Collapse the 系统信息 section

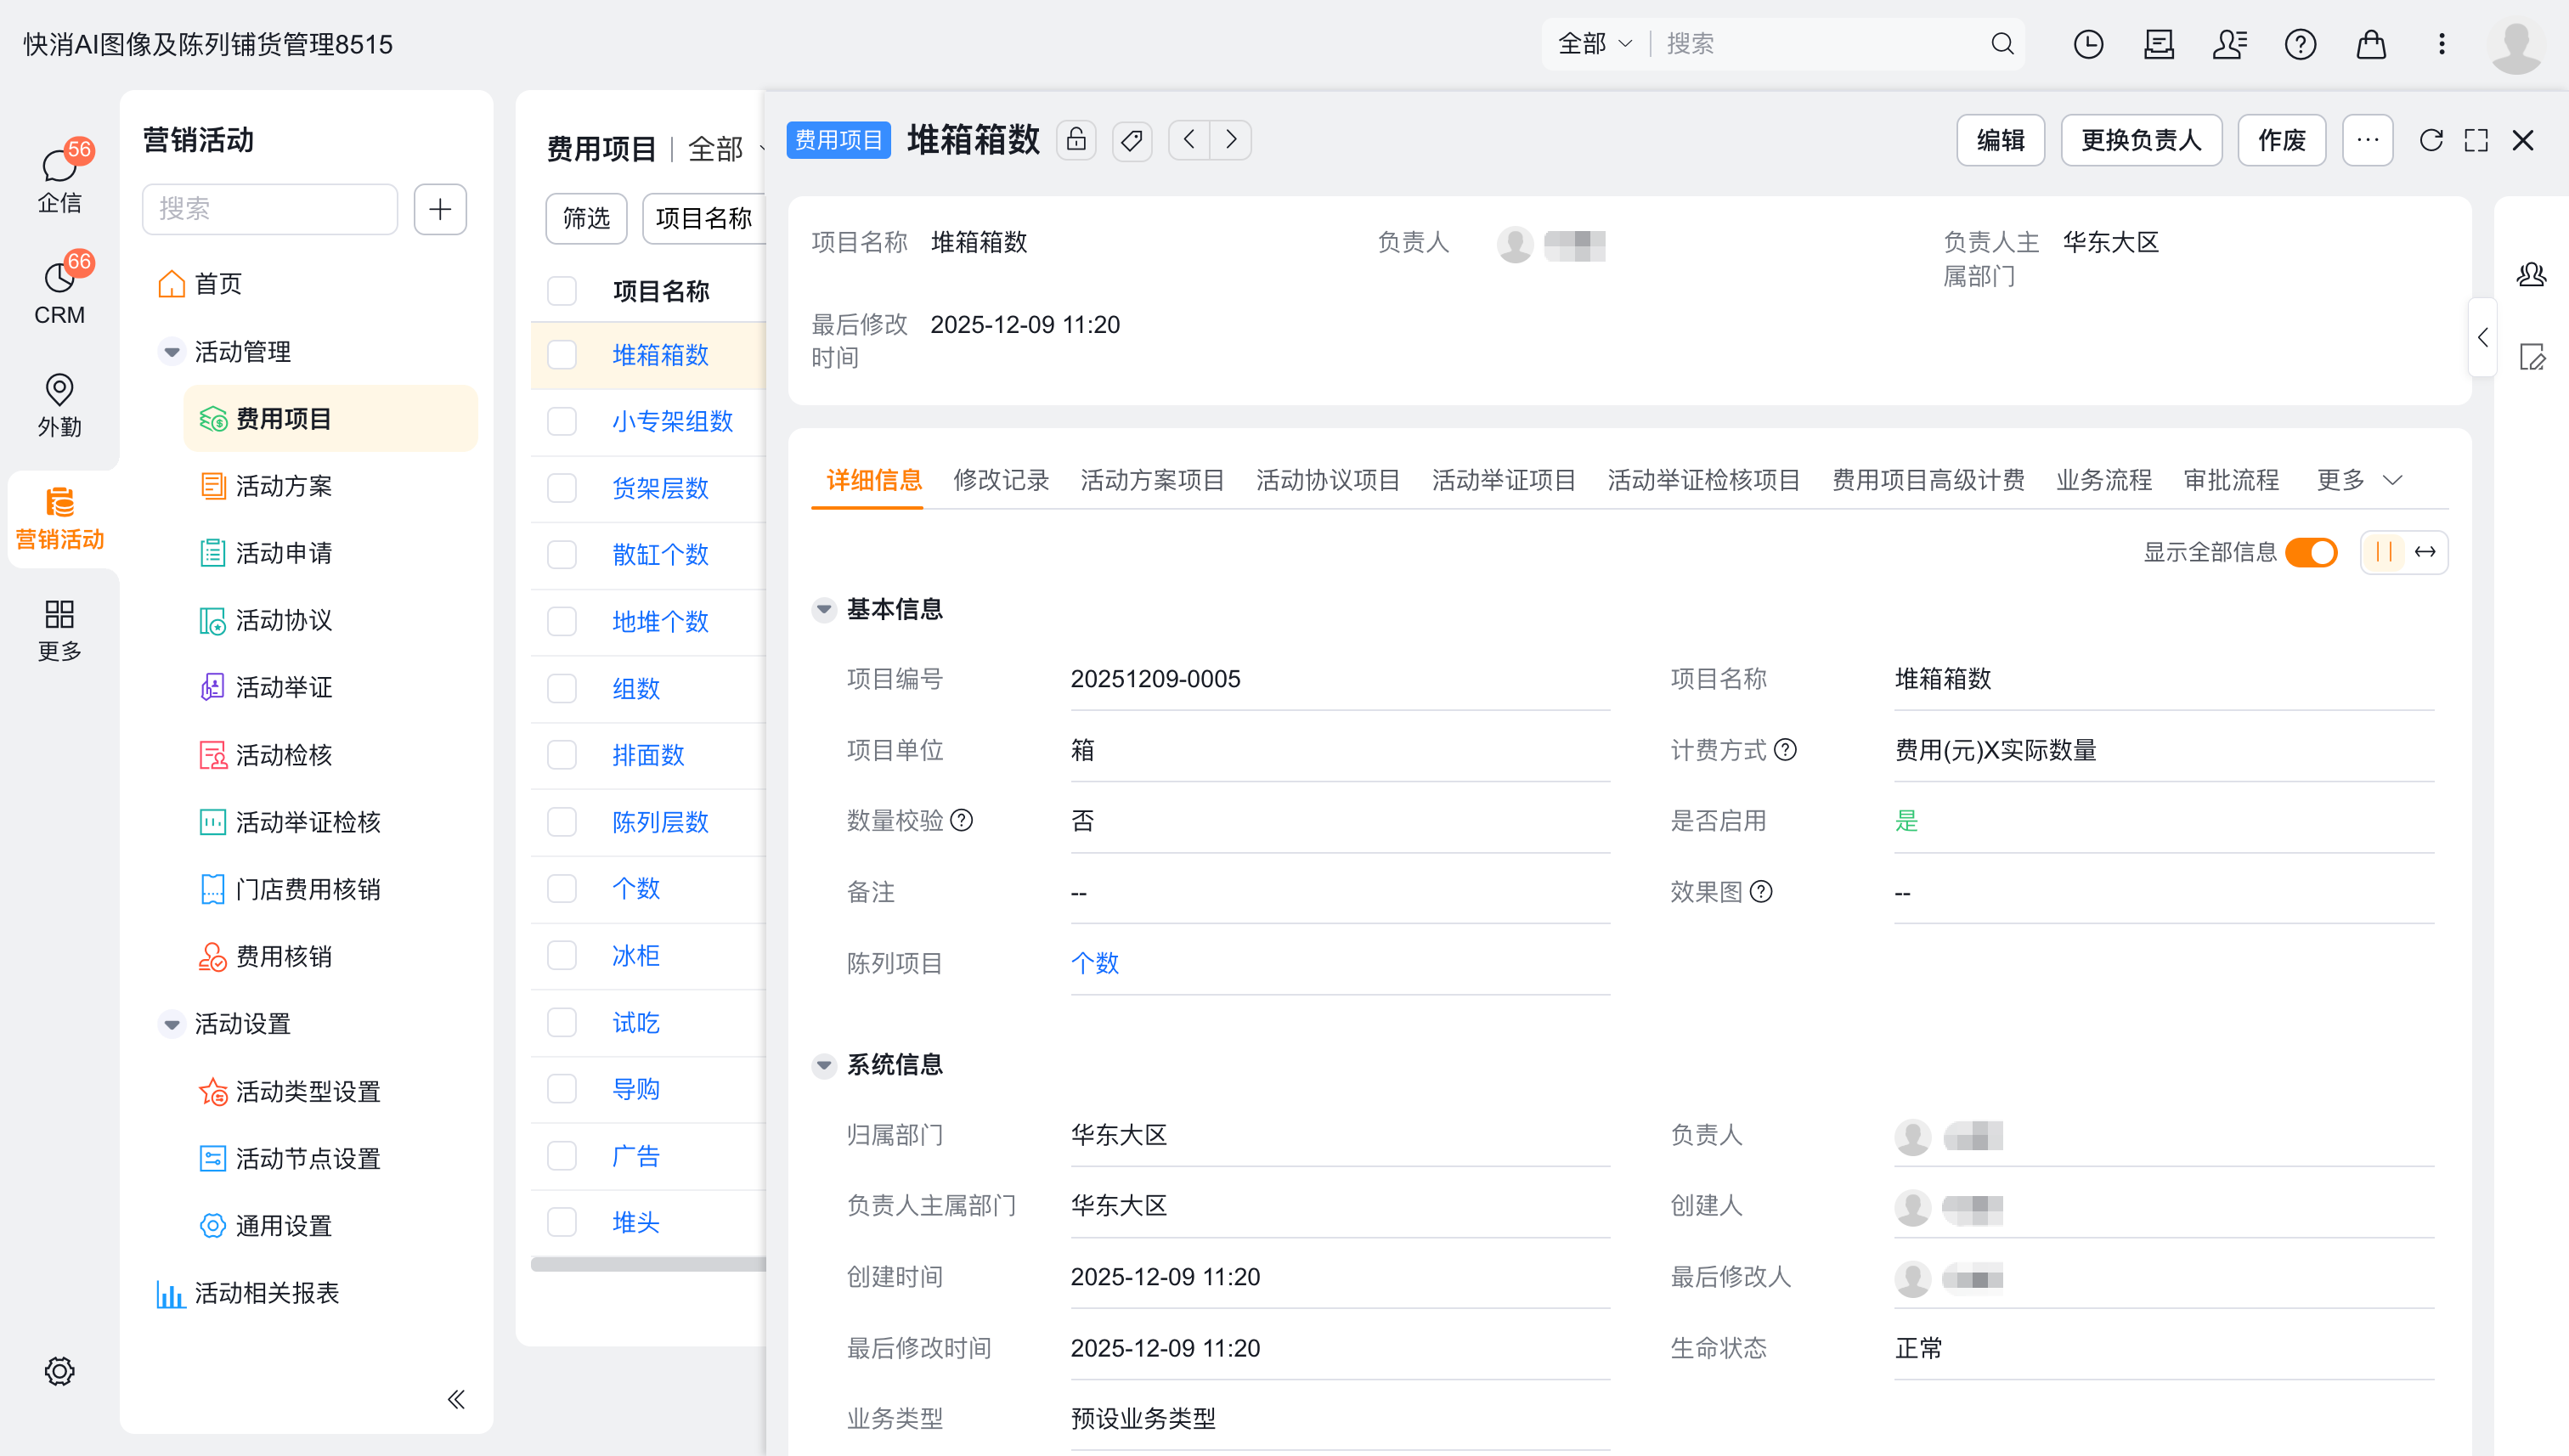[x=824, y=1065]
